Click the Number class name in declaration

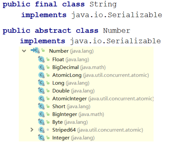[117, 31]
